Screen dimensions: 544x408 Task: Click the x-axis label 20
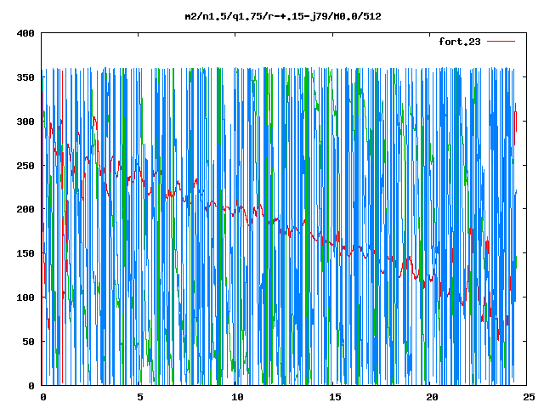coord(432,397)
